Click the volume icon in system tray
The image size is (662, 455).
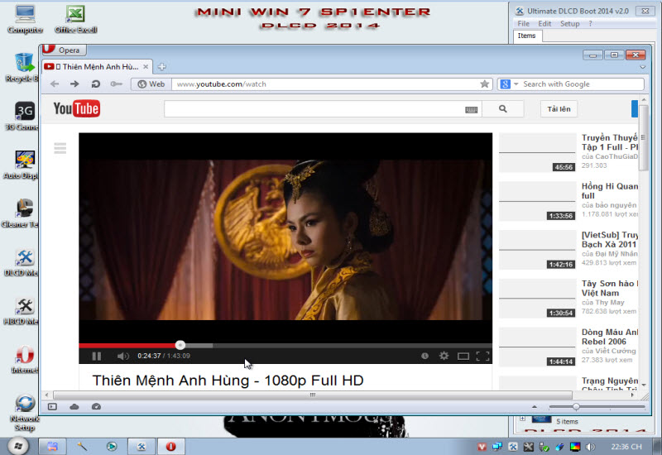coord(590,447)
